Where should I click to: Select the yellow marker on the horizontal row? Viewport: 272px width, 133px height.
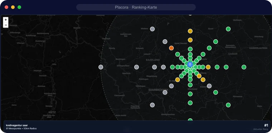coord(208,67)
